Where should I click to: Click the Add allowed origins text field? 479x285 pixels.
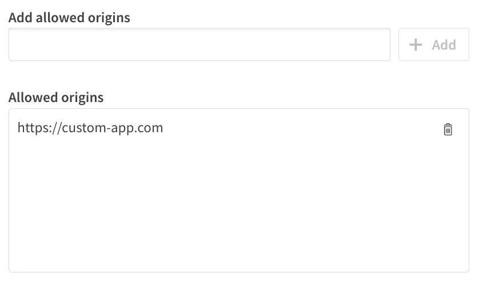(199, 44)
